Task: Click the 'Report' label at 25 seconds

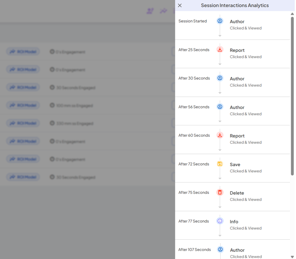Action: click(237, 50)
